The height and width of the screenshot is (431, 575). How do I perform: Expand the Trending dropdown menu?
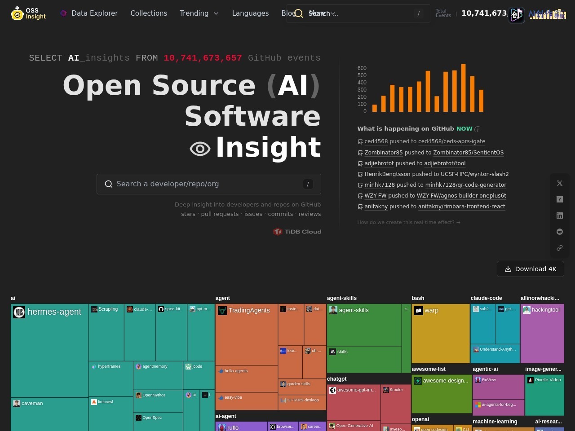coord(199,13)
